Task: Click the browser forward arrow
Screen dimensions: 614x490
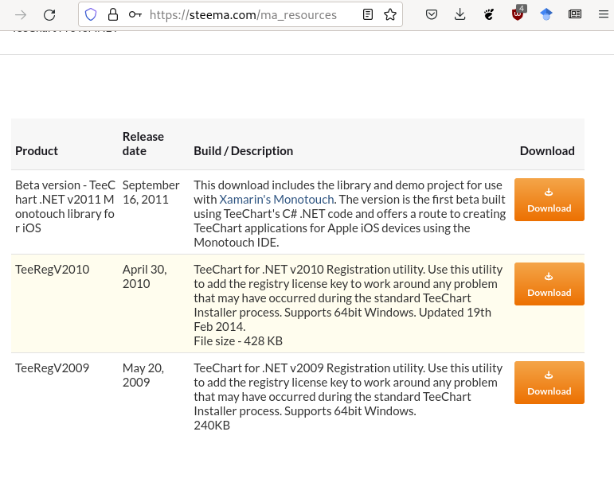Action: tap(21, 15)
